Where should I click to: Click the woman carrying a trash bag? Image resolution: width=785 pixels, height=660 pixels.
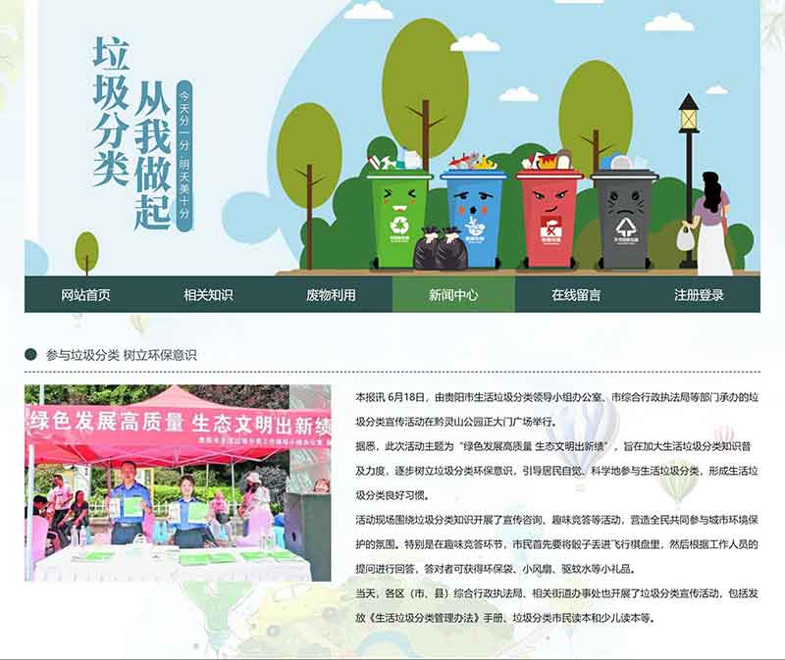click(x=711, y=224)
